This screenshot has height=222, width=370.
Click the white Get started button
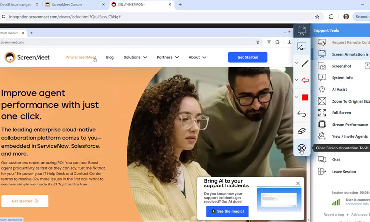point(25,201)
